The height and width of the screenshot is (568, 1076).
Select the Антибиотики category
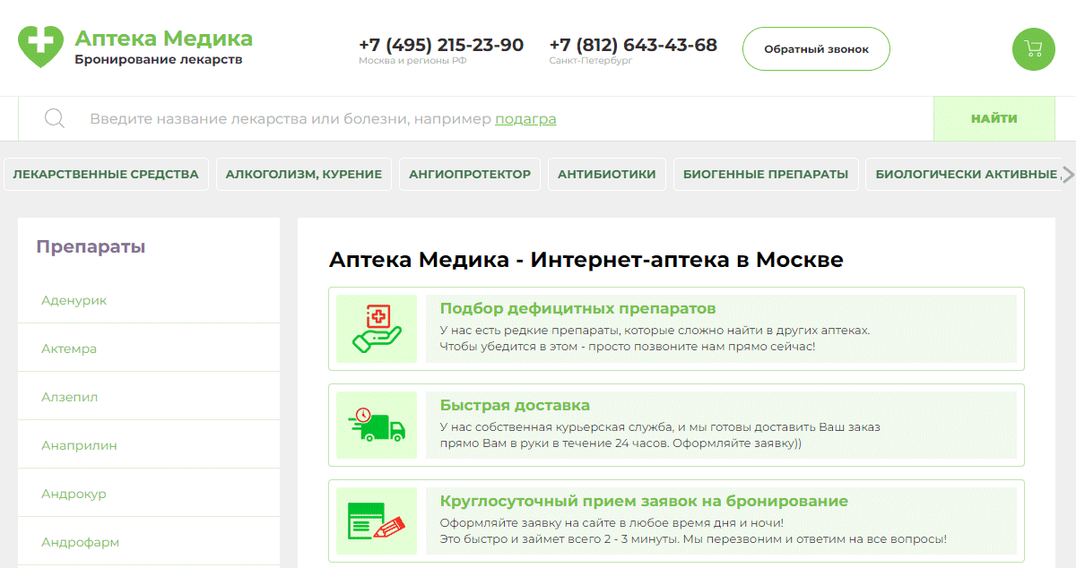607,175
